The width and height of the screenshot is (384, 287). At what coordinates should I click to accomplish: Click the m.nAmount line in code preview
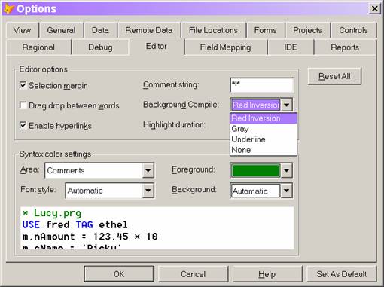coord(90,237)
